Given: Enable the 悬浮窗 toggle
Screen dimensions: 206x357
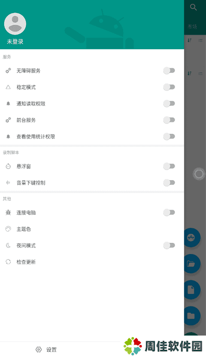Looking at the screenshot, I should pos(169,166).
